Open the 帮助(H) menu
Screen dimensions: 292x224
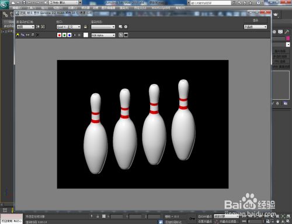pyautogui.click(x=180, y=8)
